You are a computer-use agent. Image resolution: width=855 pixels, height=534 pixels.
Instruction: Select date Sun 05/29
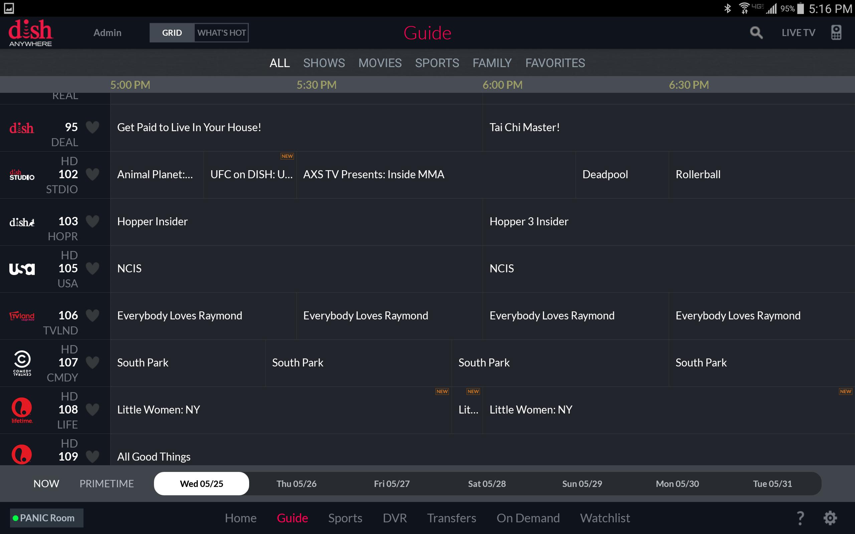(x=582, y=484)
